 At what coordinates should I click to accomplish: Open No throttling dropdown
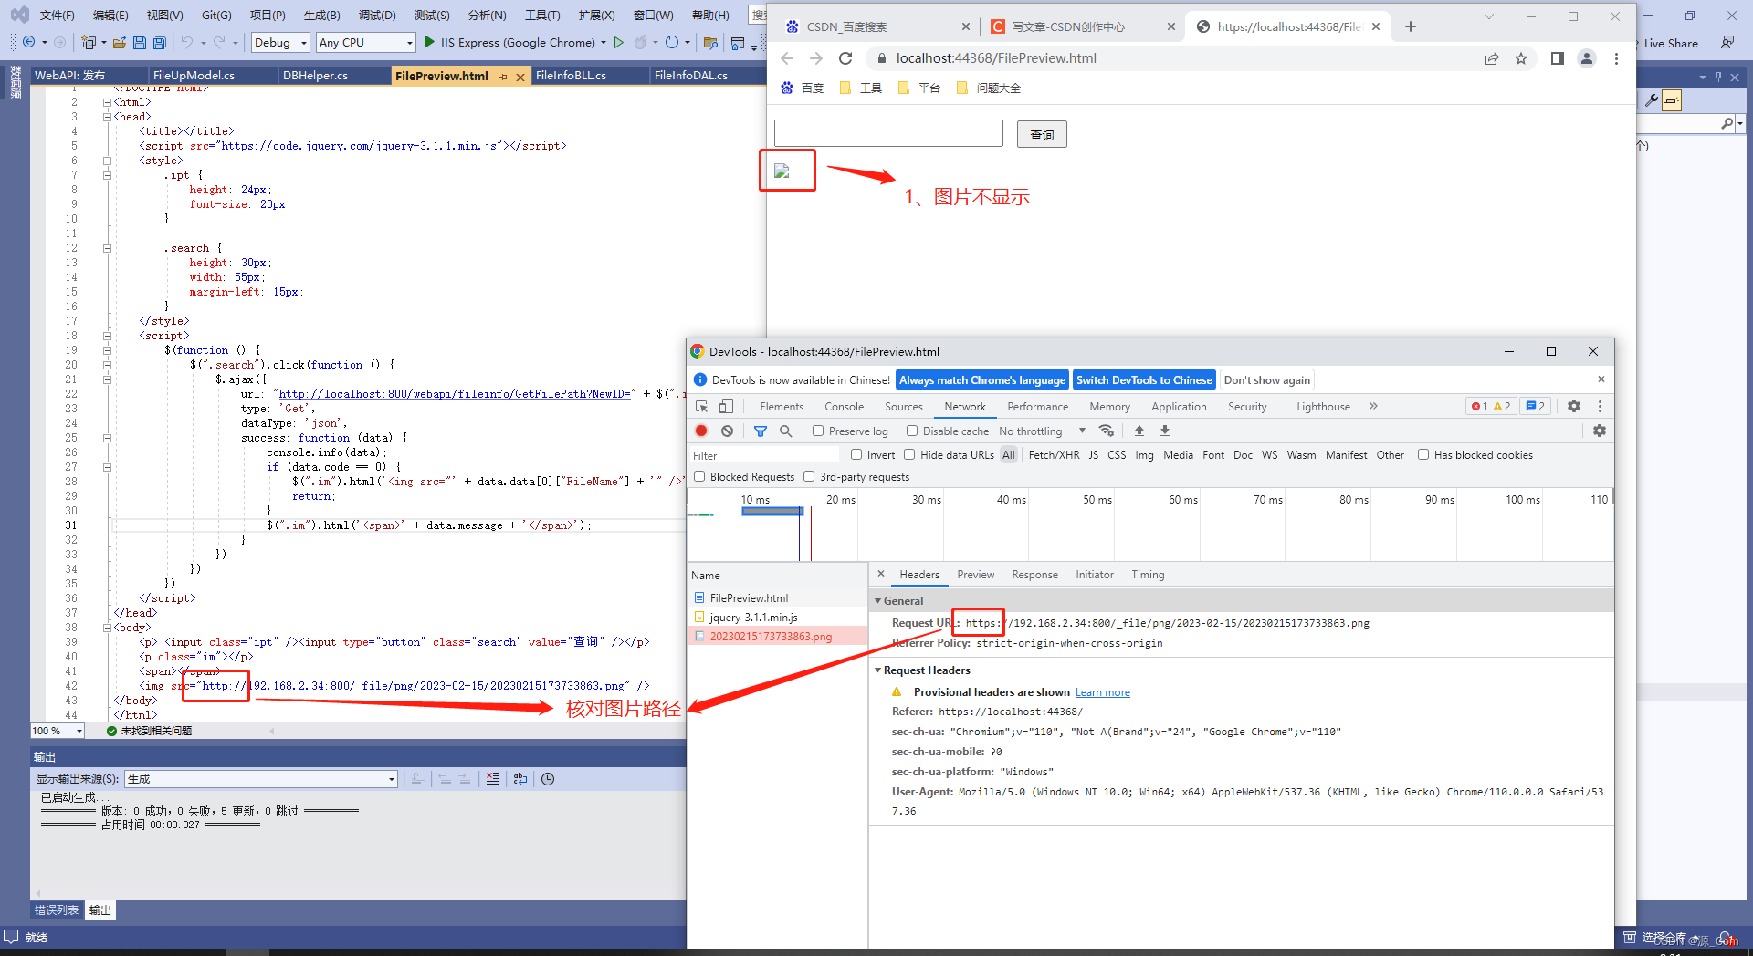[1042, 431]
